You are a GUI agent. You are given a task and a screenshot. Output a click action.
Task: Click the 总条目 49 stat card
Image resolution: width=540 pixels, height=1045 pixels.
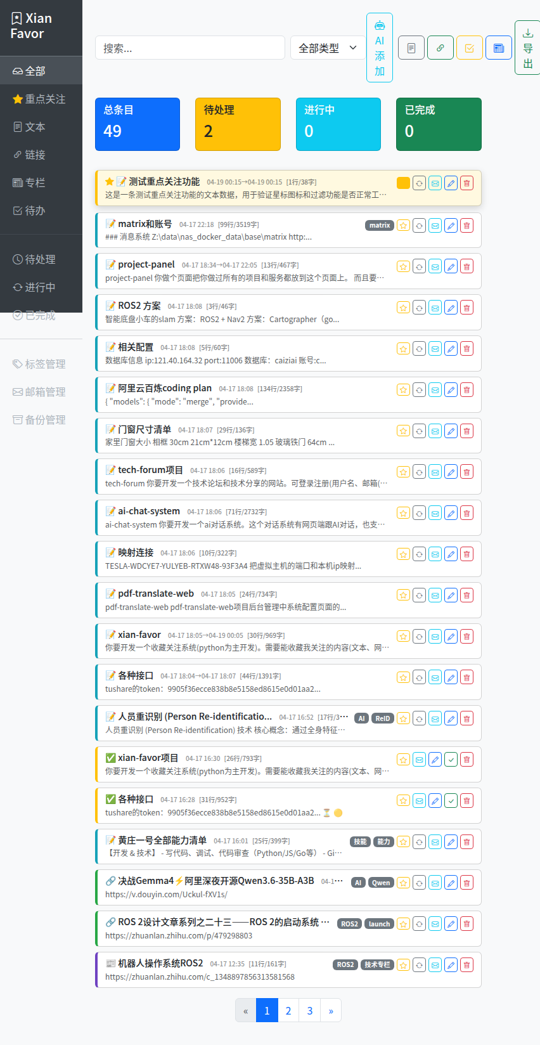click(138, 124)
